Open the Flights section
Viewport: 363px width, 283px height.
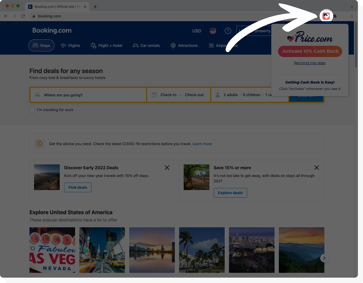coord(71,46)
